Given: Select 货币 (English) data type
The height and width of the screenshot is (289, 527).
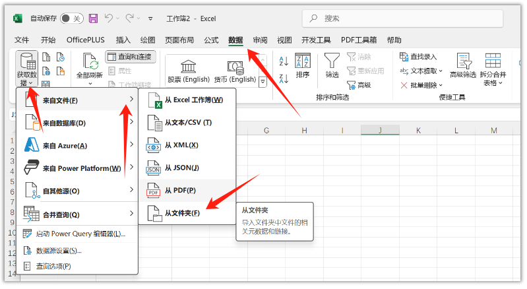Looking at the screenshot, I should [235, 71].
